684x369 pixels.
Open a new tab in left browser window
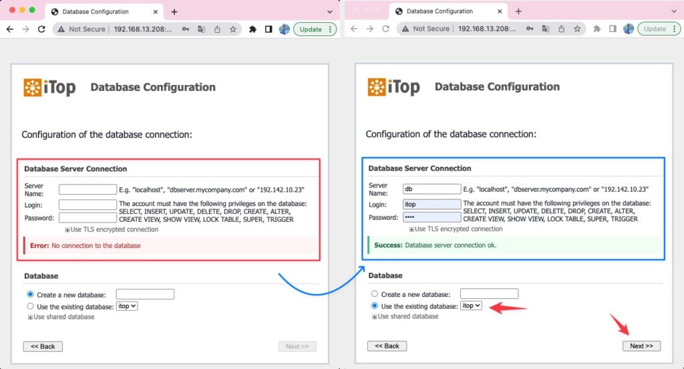click(x=174, y=12)
